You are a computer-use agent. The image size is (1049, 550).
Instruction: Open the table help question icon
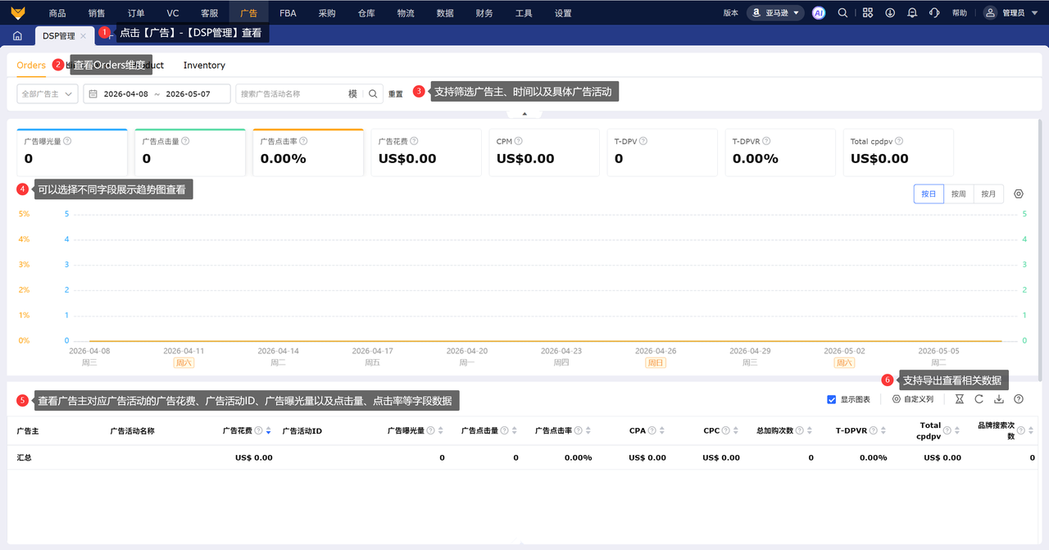(1019, 399)
